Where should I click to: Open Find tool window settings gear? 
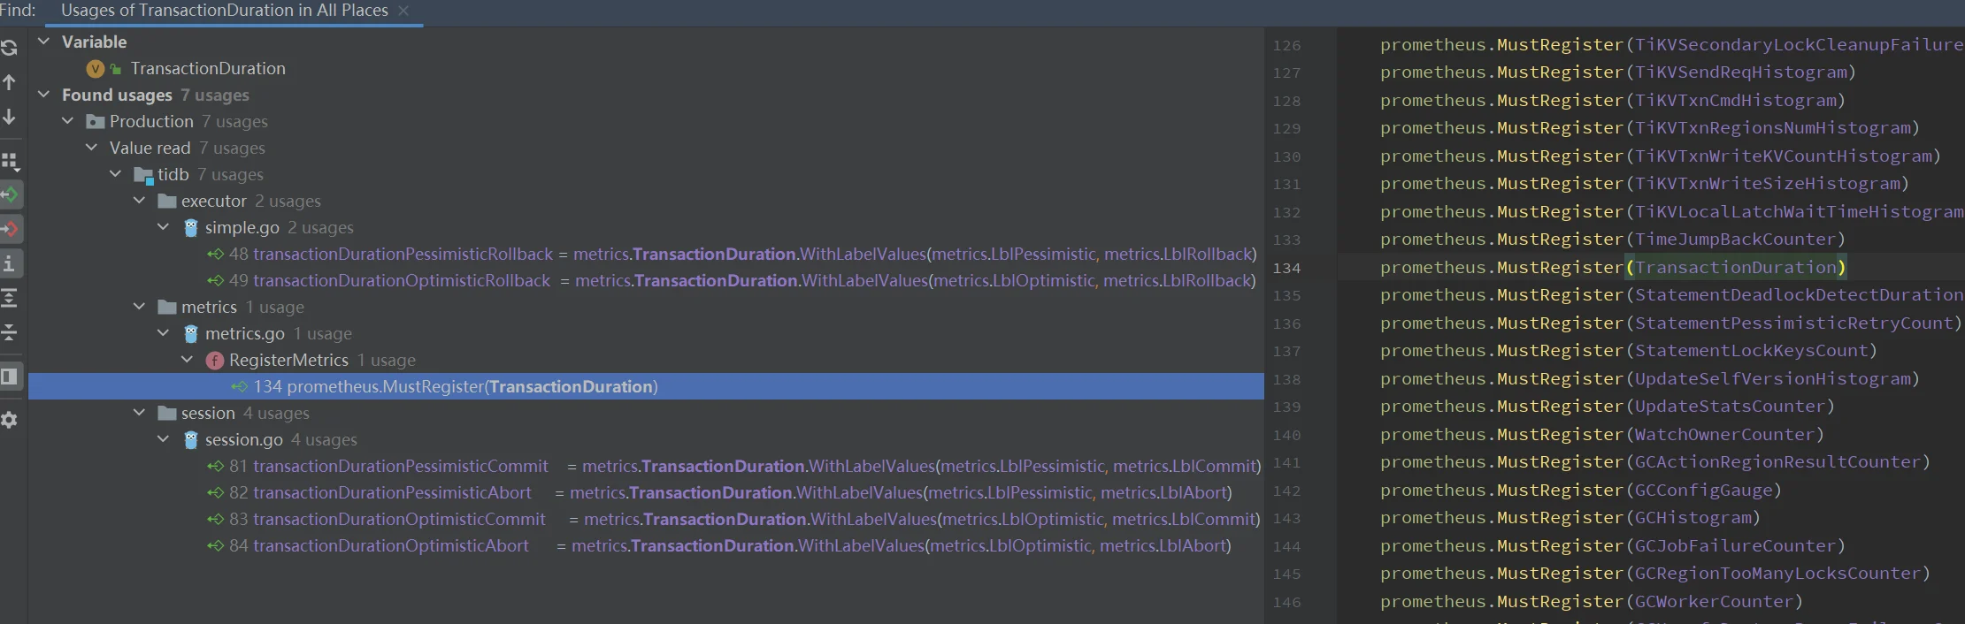[9, 420]
